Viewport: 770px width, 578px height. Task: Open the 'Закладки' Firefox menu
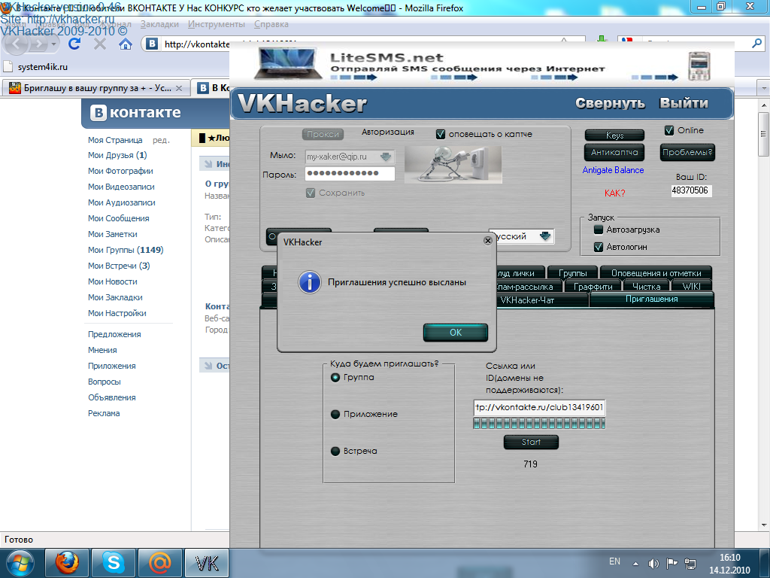pos(159,24)
